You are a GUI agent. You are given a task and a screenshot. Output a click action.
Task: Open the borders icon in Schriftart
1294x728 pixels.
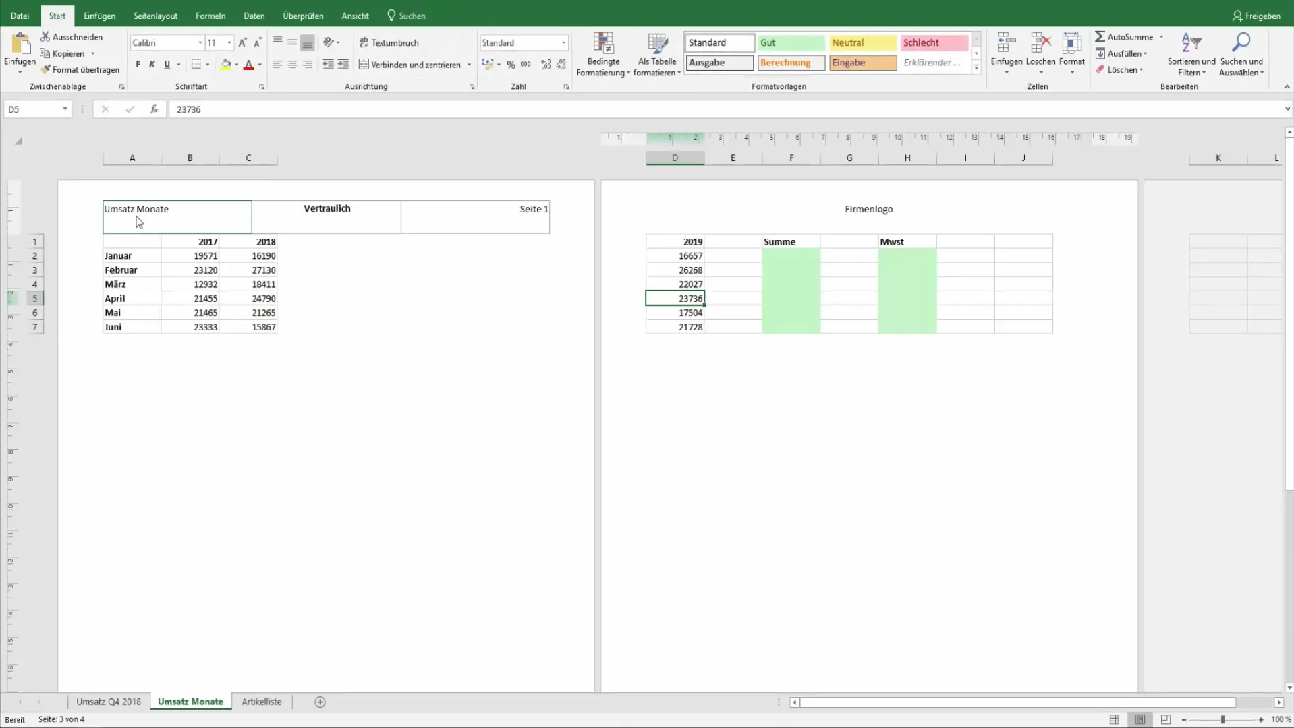[196, 65]
